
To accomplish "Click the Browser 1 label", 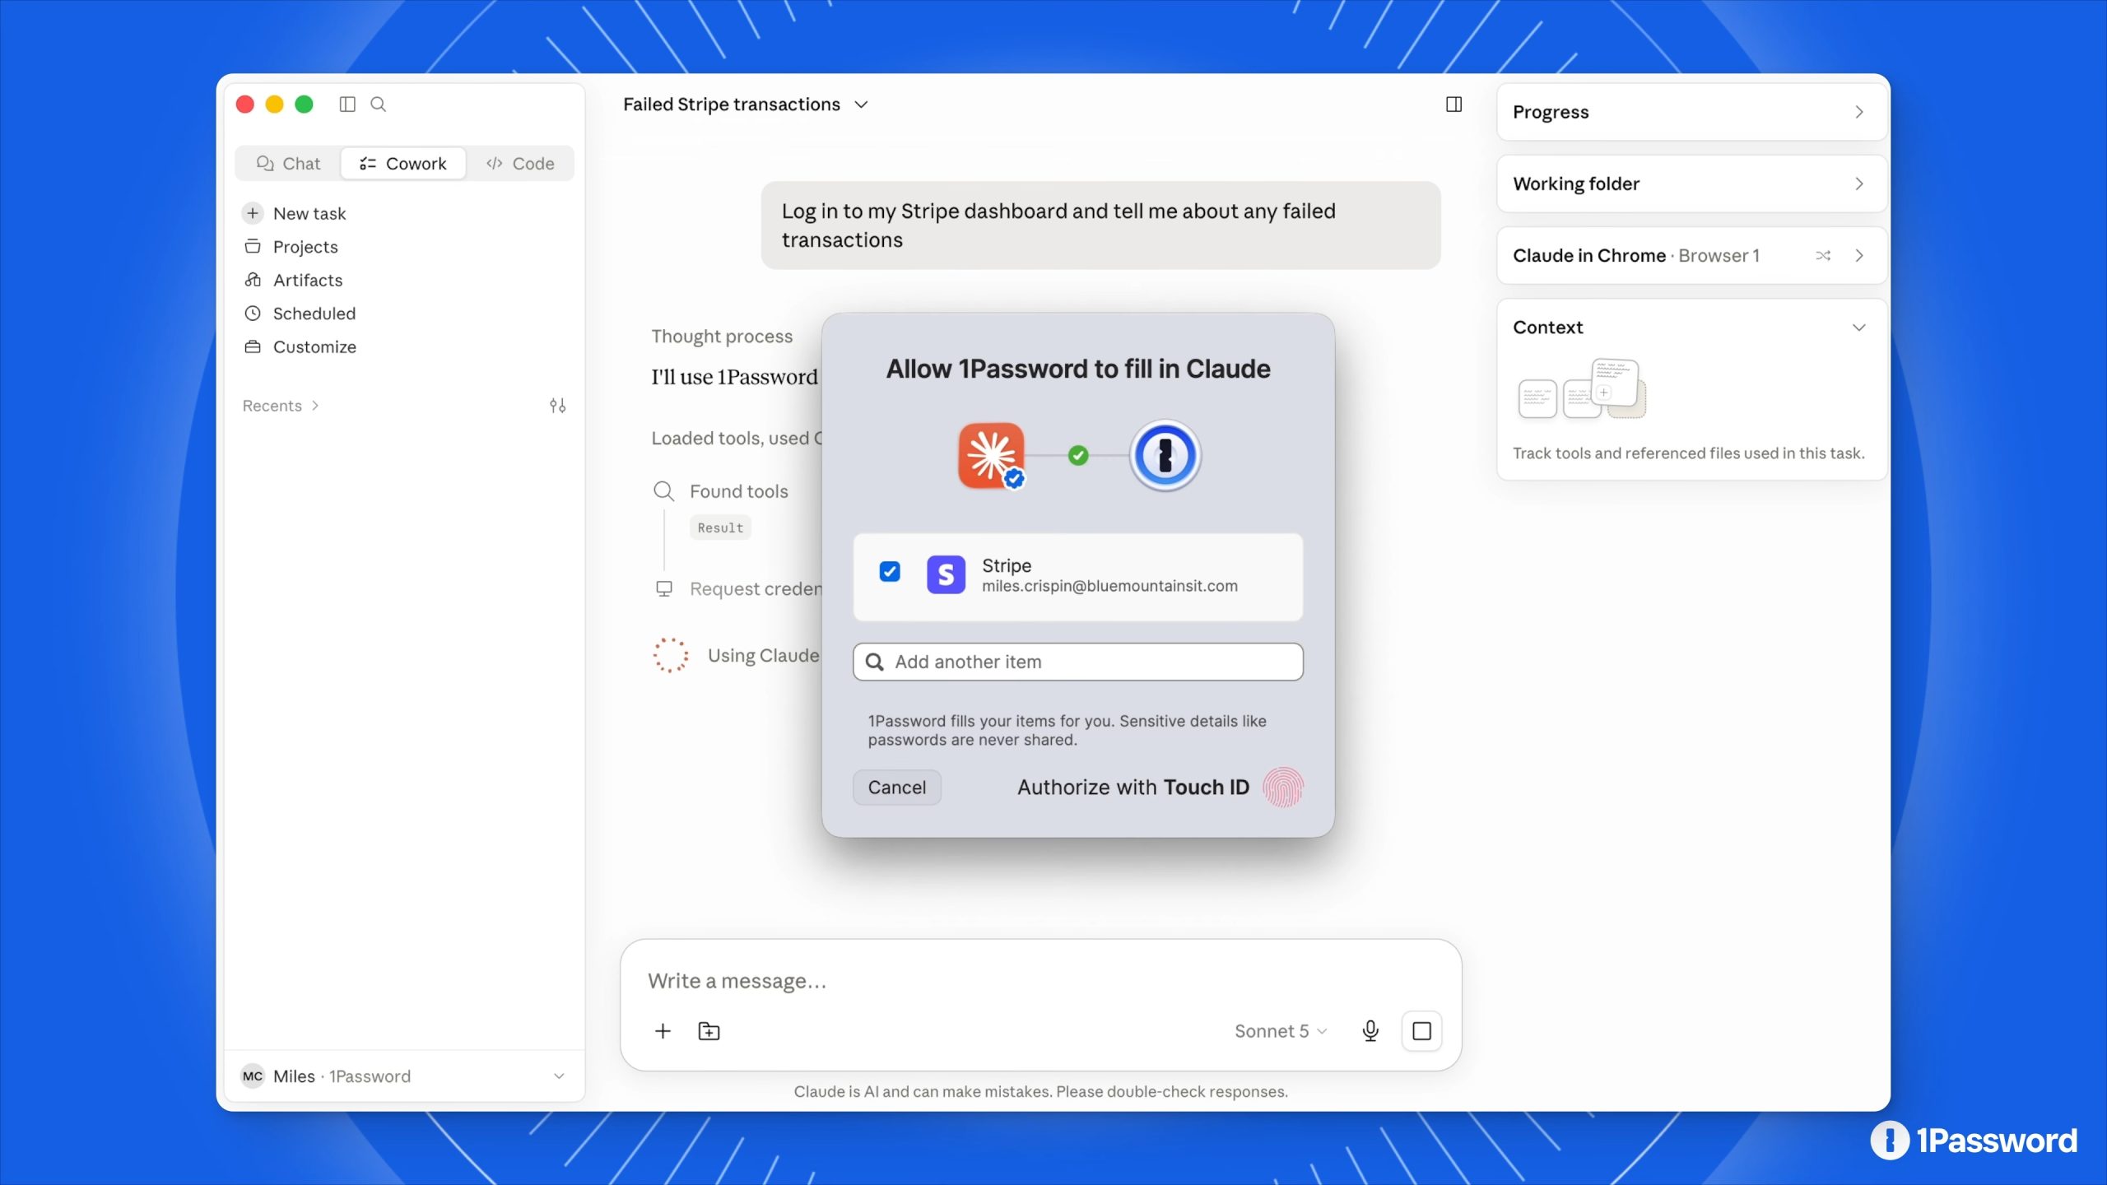I will (1719, 256).
